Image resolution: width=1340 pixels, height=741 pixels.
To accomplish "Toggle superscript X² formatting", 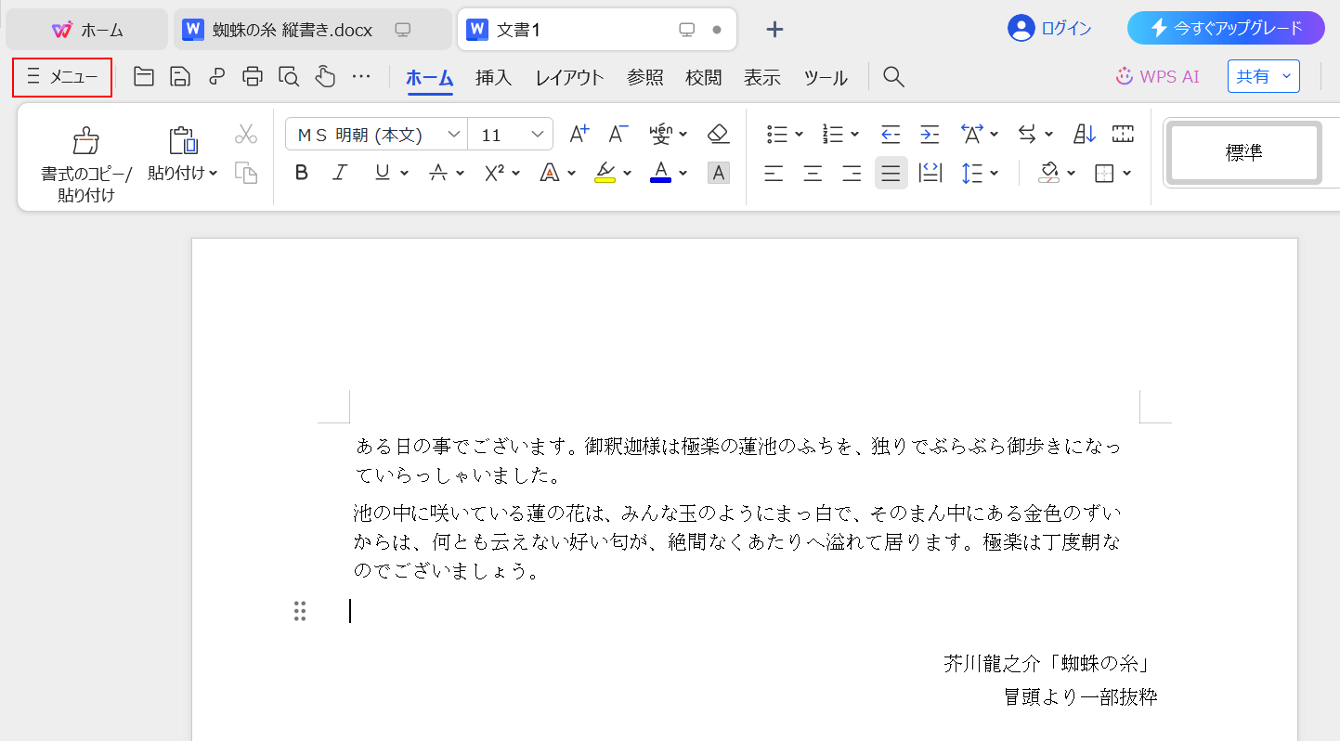I will [x=494, y=173].
